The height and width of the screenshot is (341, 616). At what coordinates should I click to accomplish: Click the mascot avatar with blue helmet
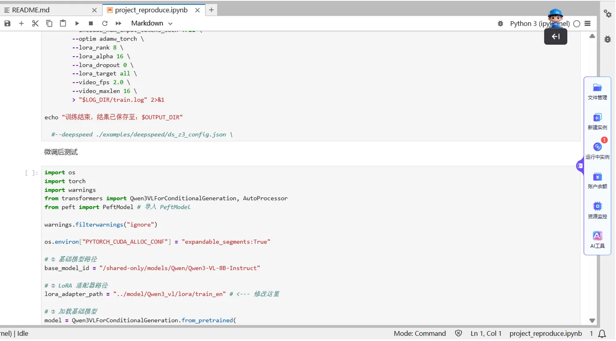pyautogui.click(x=555, y=18)
